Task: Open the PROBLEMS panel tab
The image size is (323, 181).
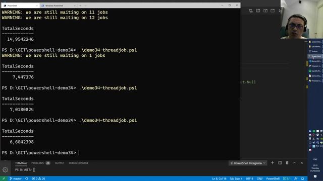Action: (x=37, y=163)
